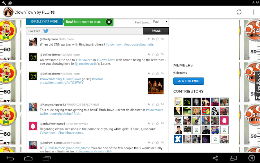Viewport: 260px width, 163px height.
Task: Open the three-dot overflow menu
Action: (x=253, y=12)
